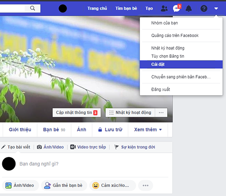
Task: Expand the Xem thêm dropdown tab
Action: point(148,130)
